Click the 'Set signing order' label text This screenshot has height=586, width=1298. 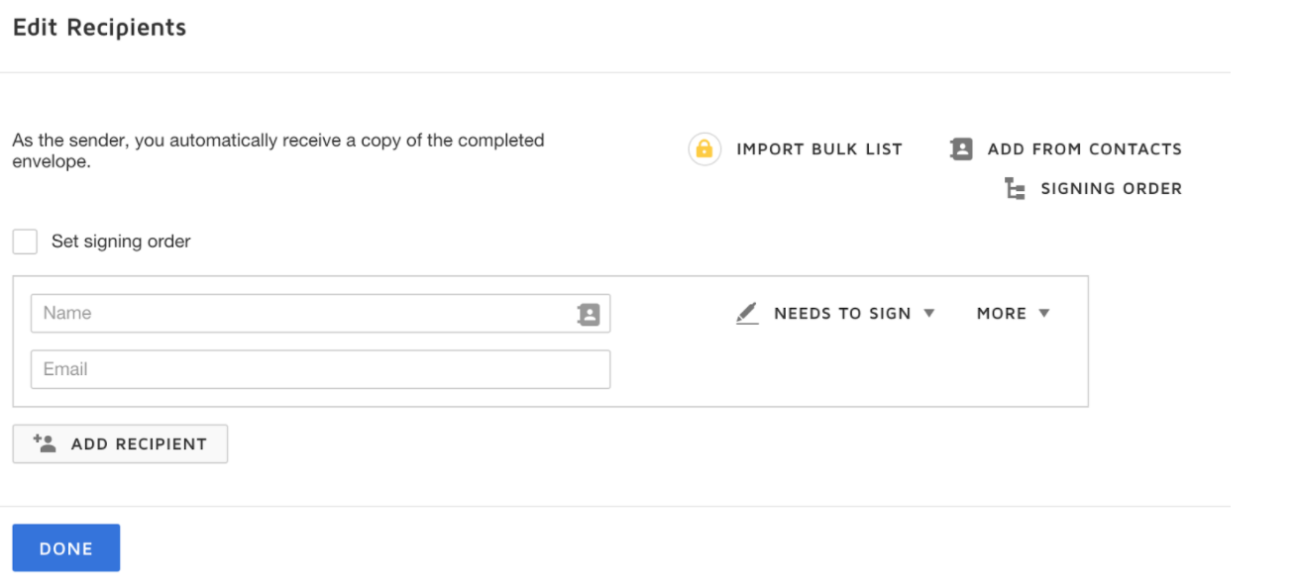(121, 242)
